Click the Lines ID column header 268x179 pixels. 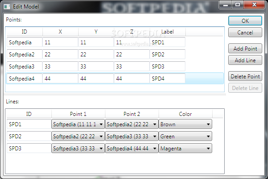point(29,114)
